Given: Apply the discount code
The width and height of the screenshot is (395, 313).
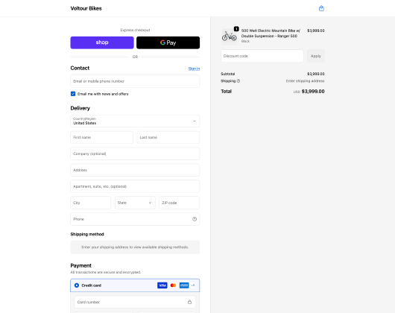Looking at the screenshot, I should pos(316,56).
